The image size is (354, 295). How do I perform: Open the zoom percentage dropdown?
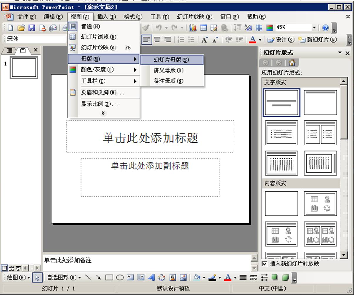tap(314, 27)
